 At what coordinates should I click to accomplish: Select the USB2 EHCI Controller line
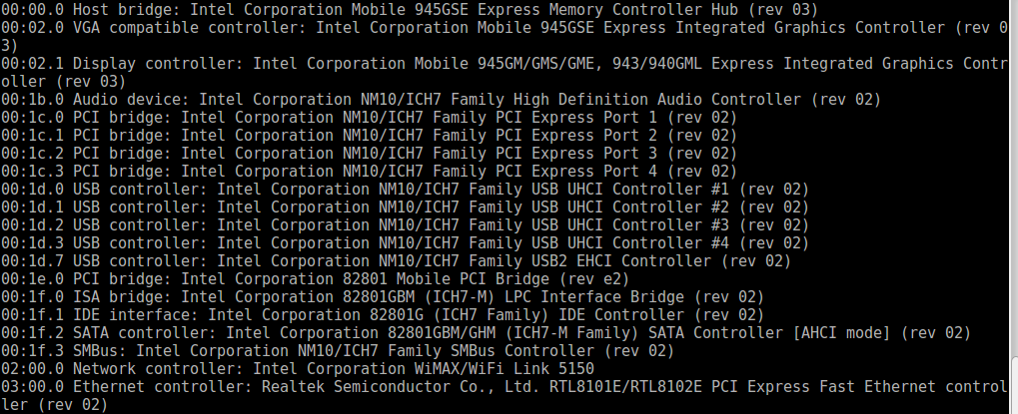coord(396,261)
